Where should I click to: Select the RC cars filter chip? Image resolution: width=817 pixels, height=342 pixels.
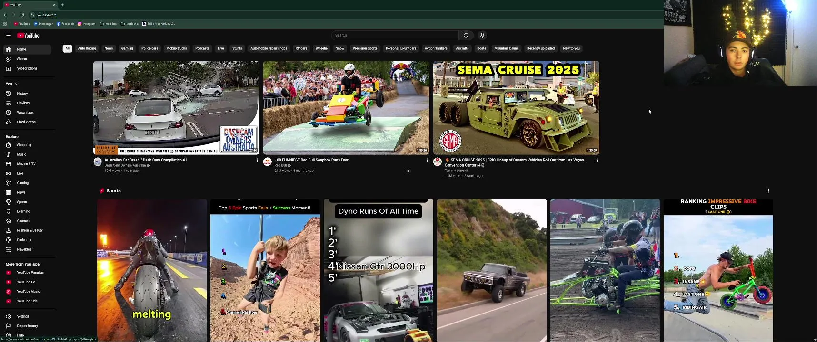301,48
